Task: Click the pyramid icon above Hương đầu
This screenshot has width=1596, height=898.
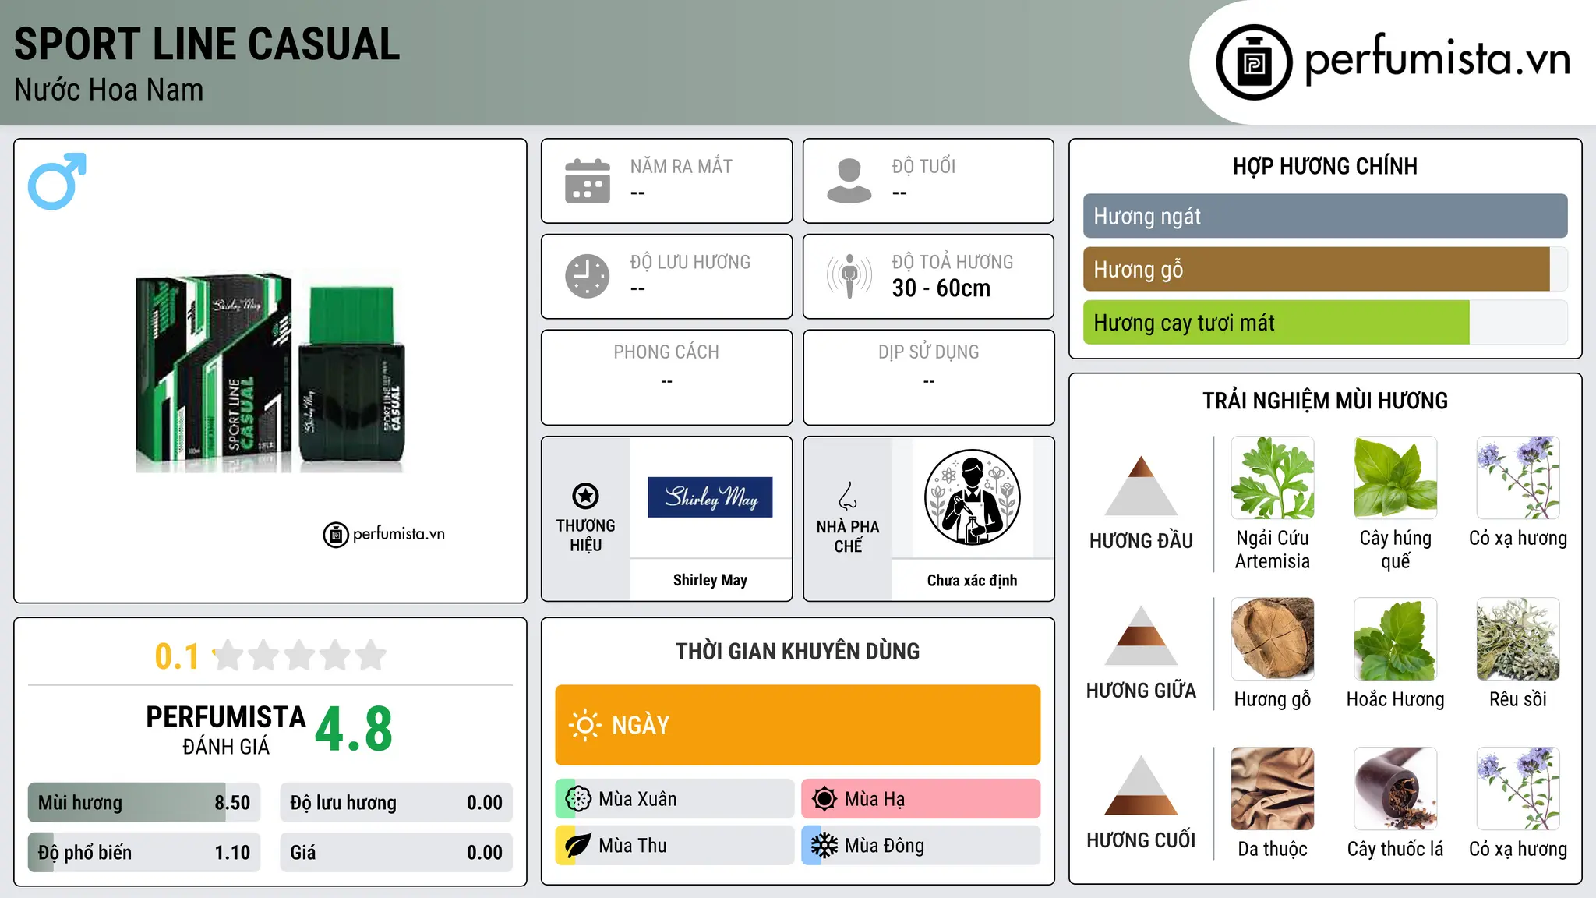Action: [1141, 486]
